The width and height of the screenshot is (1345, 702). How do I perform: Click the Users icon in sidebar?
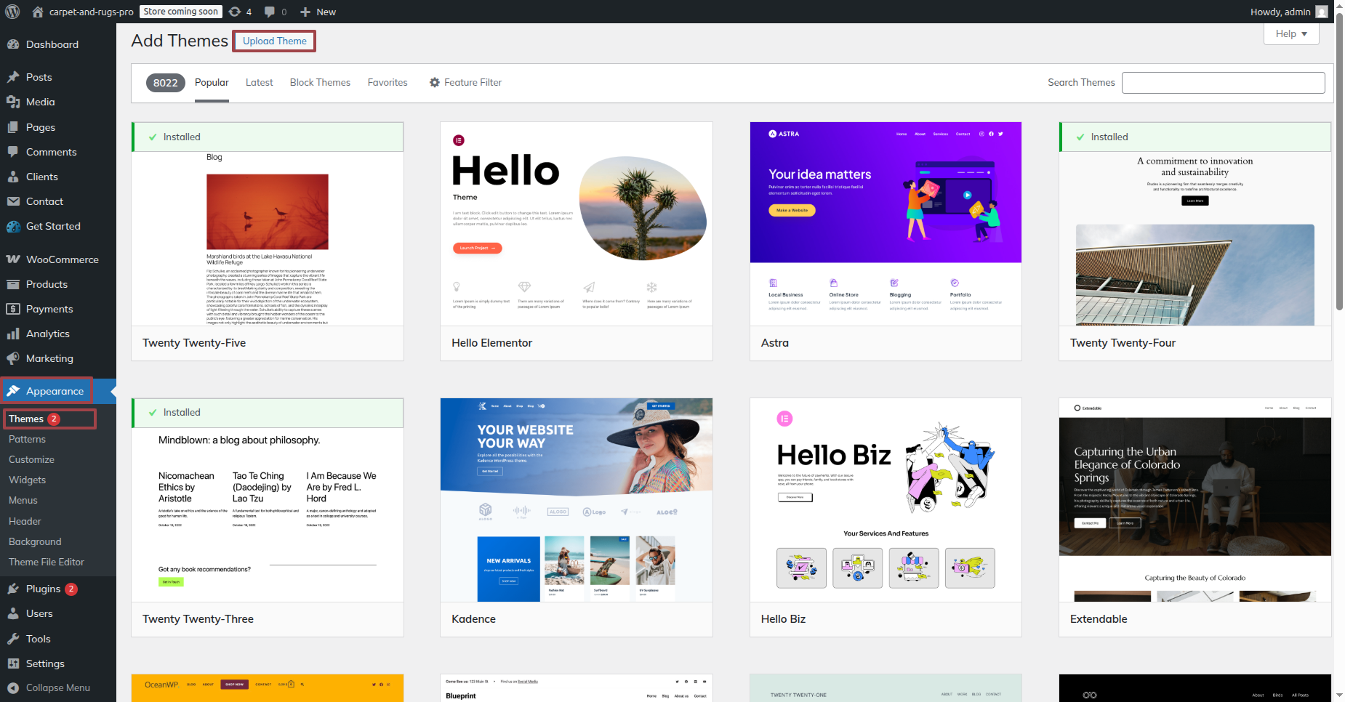(x=13, y=613)
